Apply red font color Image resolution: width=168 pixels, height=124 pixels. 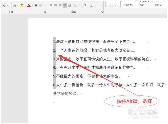pyautogui.click(x=29, y=5)
